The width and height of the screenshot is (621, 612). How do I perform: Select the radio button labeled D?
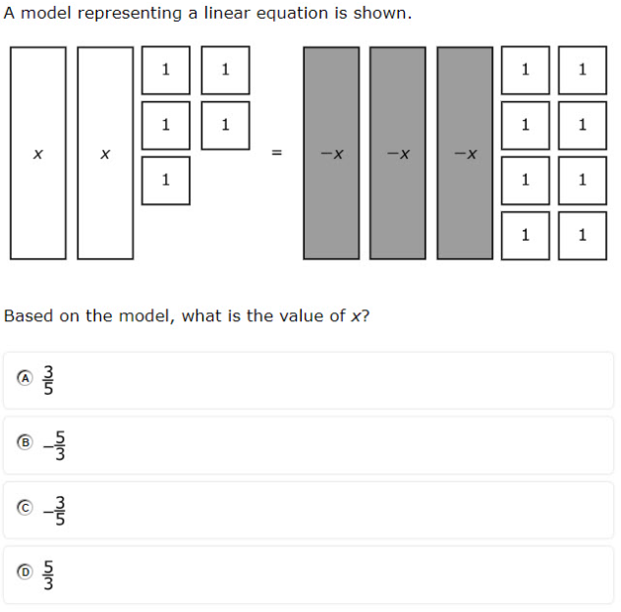click(25, 572)
